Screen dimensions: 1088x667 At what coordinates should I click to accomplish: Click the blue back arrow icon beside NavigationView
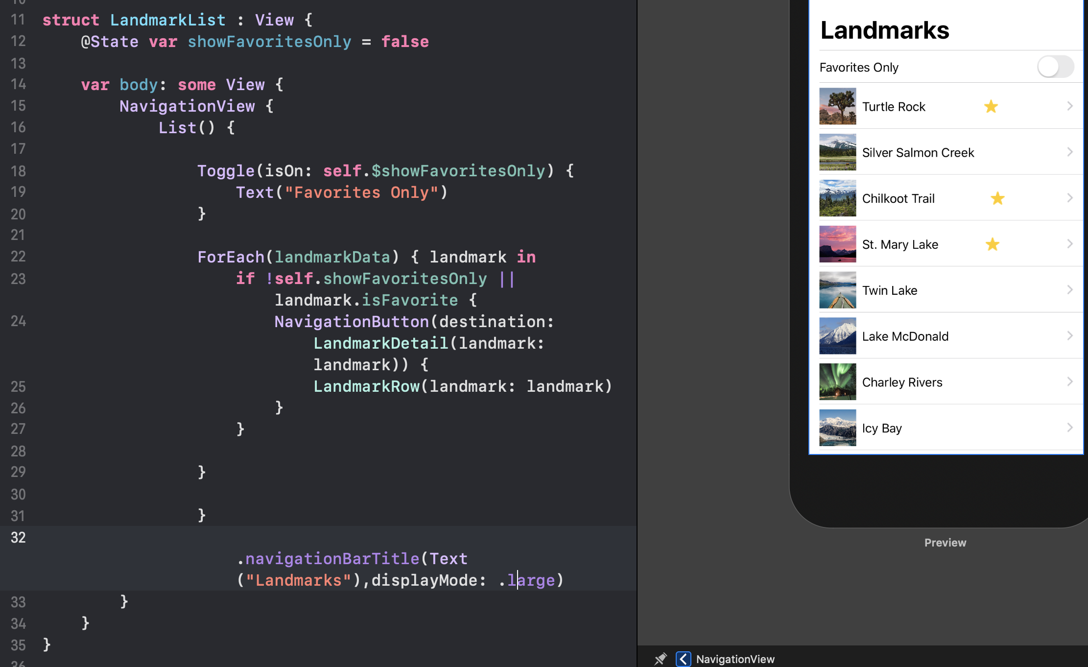coord(683,659)
